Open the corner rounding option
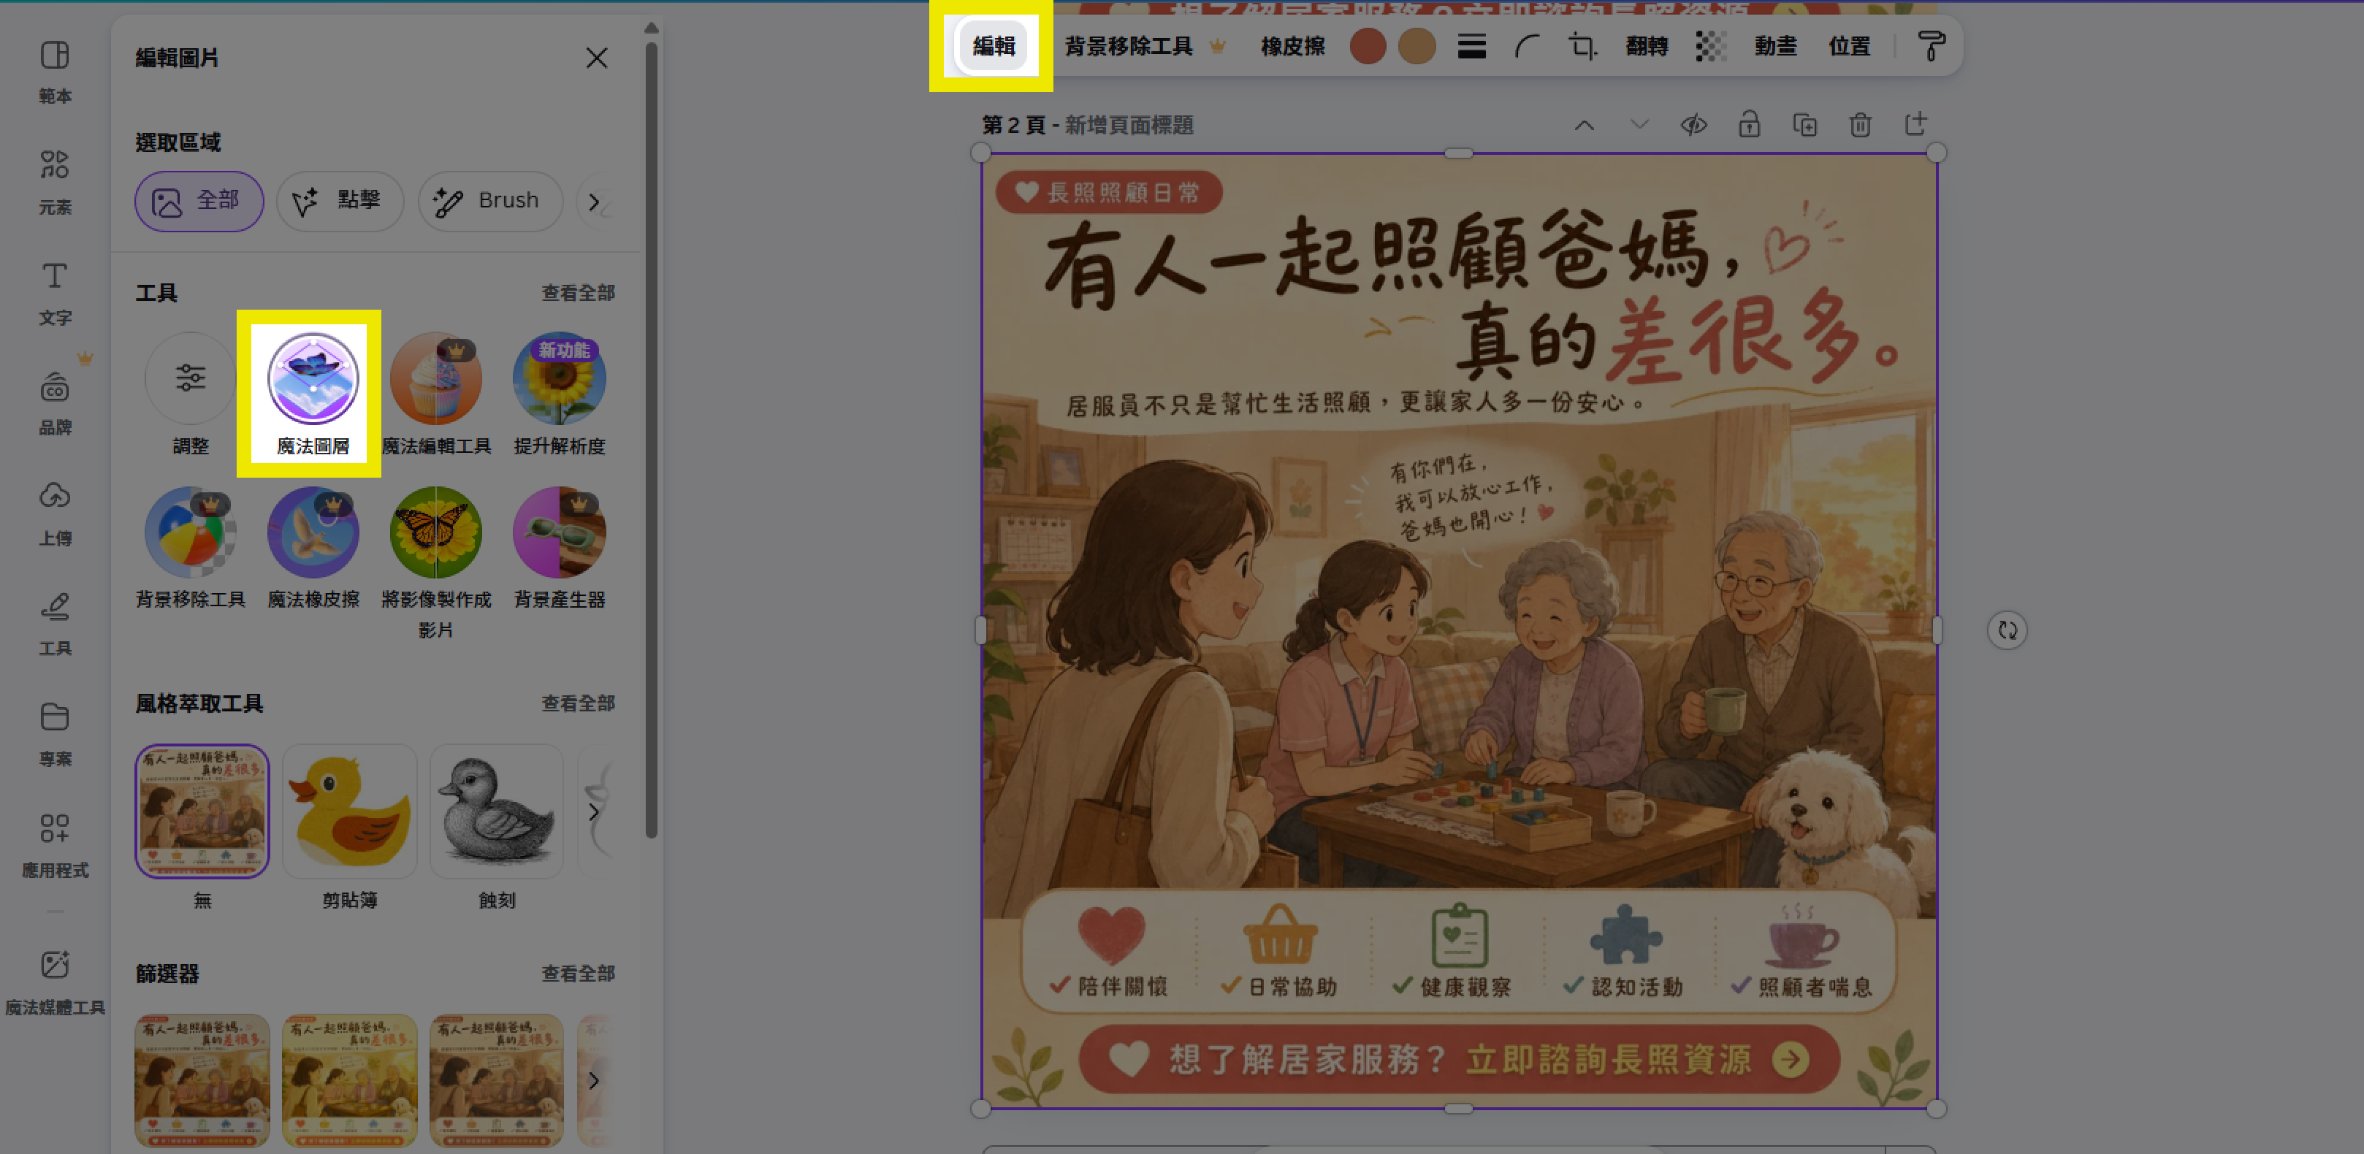 pyautogui.click(x=1527, y=46)
